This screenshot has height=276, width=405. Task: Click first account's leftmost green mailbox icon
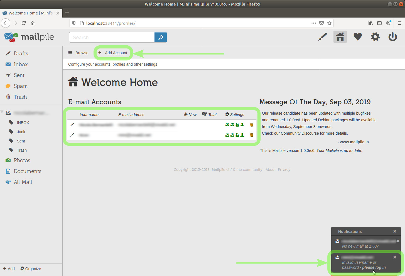click(x=227, y=125)
